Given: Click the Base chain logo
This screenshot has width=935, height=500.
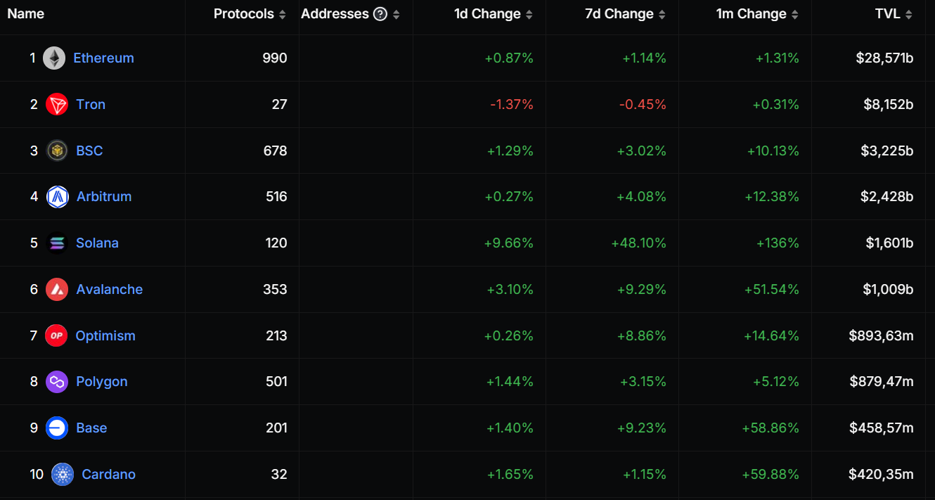Looking at the screenshot, I should click(x=56, y=428).
